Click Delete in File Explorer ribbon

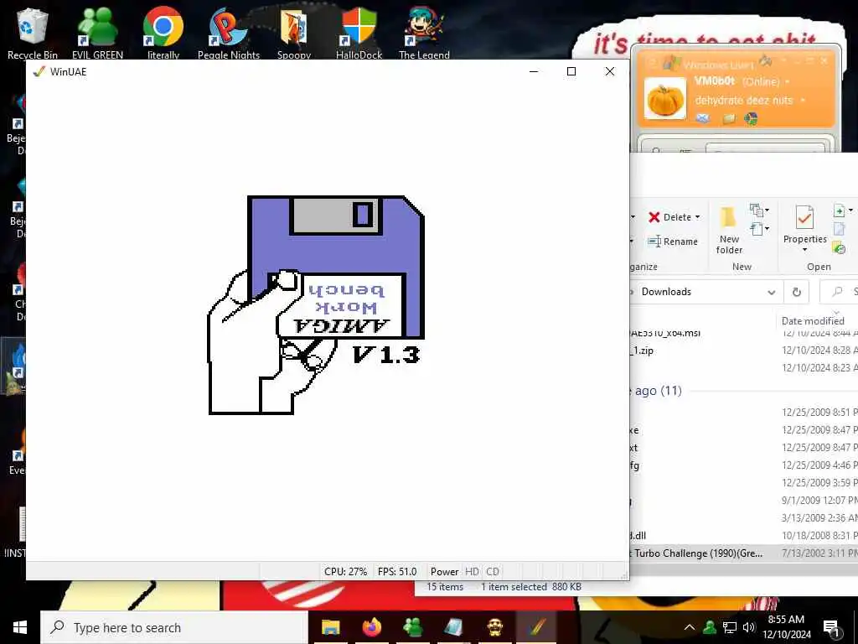[669, 217]
